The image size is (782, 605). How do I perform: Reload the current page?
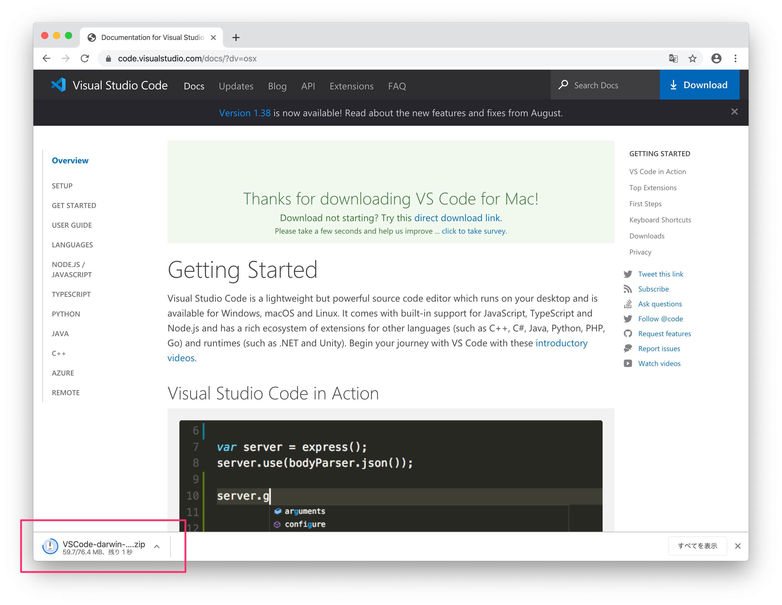click(x=85, y=58)
